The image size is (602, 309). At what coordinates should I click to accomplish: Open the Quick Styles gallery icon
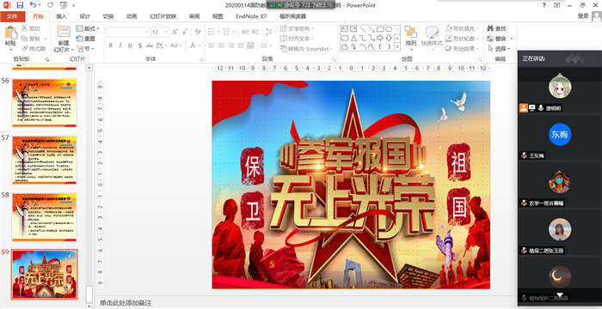(x=433, y=33)
